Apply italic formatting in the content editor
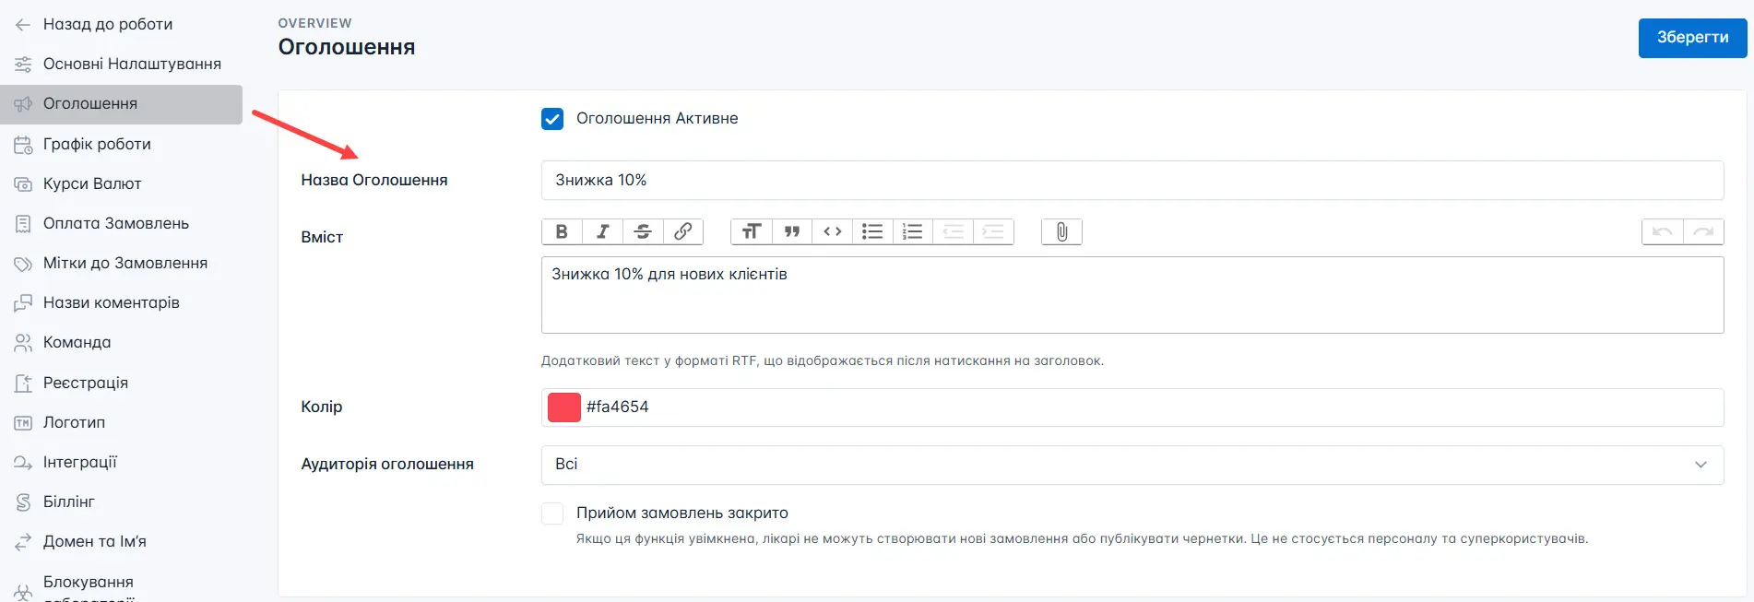This screenshot has width=1754, height=602. point(602,231)
